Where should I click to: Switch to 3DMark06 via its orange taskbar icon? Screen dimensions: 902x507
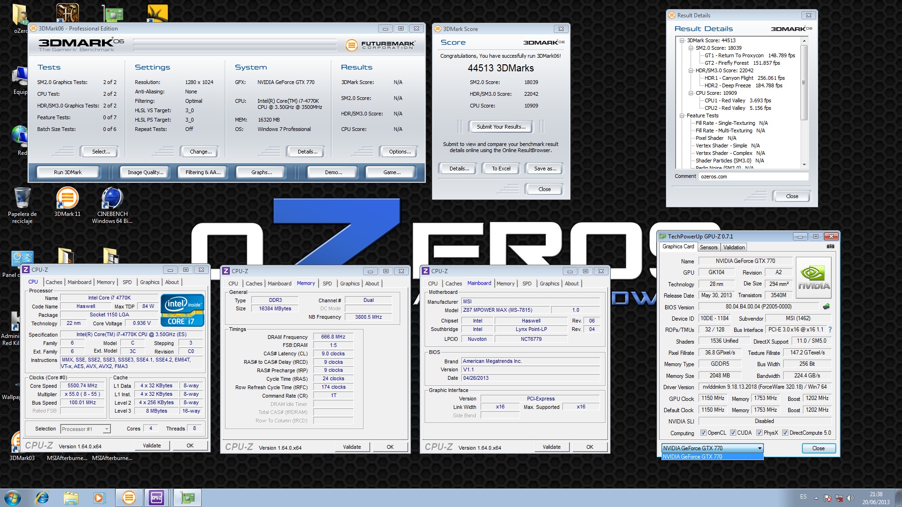pos(129,498)
